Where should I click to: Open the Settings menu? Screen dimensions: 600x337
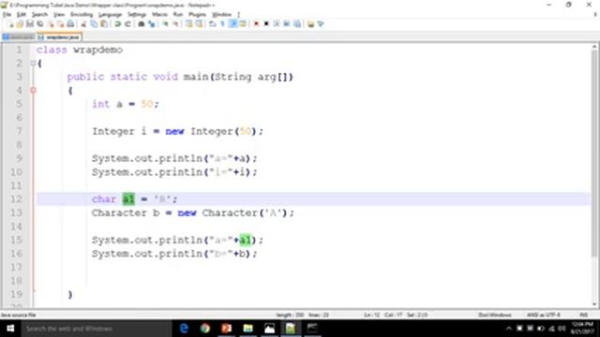(137, 15)
